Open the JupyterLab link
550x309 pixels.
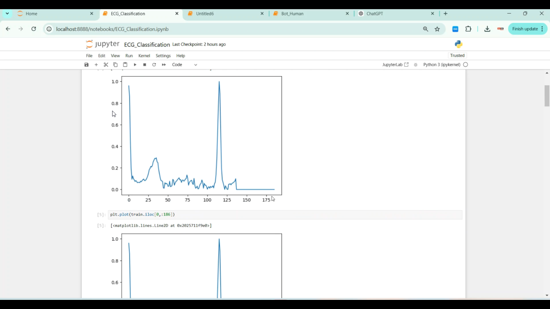pos(395,65)
